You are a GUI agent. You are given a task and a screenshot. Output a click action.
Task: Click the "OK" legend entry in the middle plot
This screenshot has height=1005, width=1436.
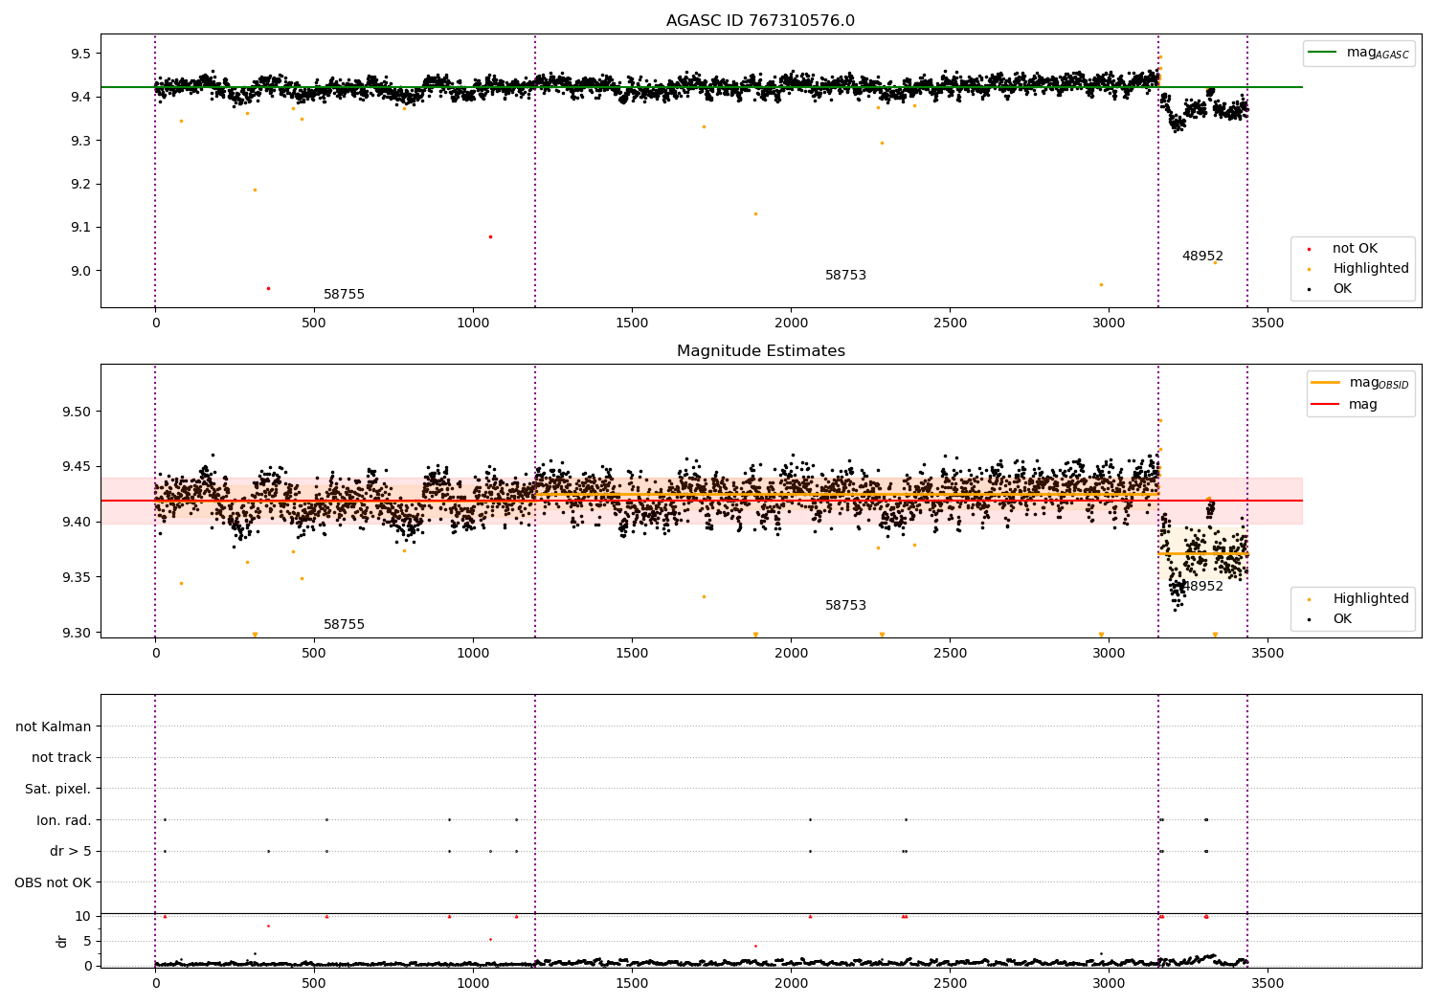click(1342, 619)
